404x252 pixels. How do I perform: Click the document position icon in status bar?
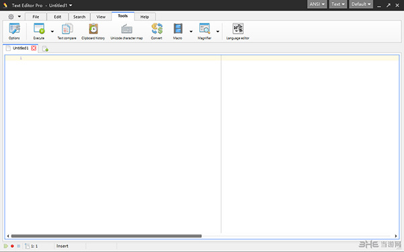27,246
